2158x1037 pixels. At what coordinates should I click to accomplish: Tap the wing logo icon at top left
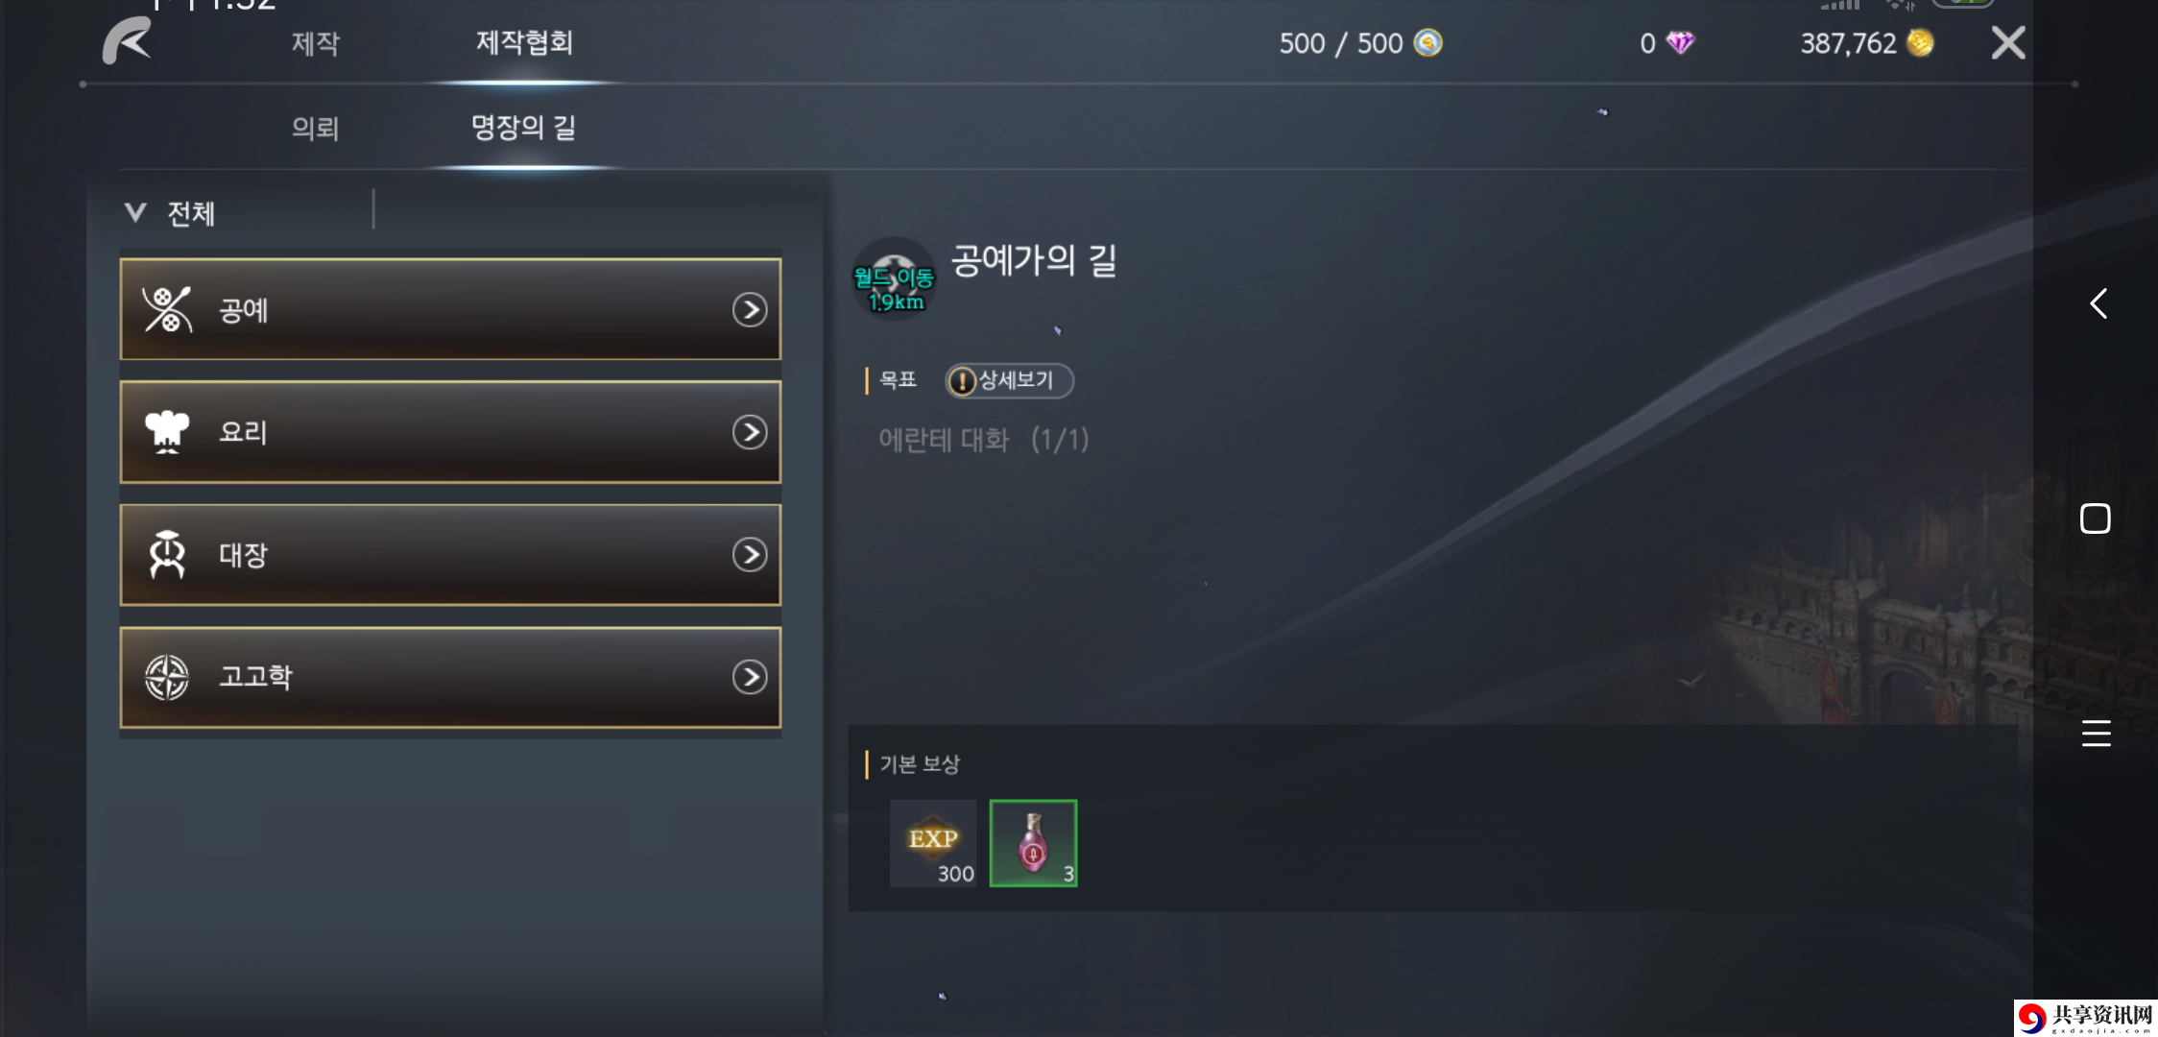click(x=128, y=40)
